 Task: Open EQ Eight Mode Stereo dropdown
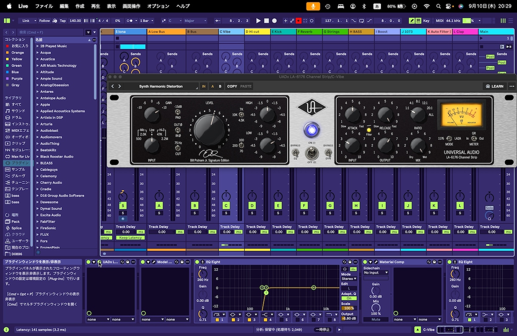(349, 279)
